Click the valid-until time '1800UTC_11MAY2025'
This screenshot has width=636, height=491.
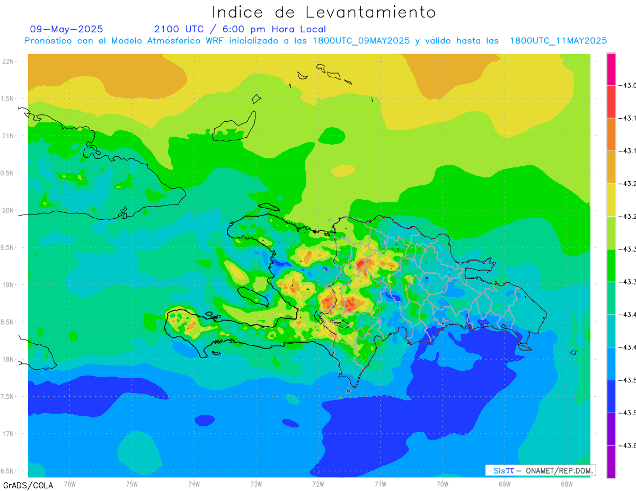pyautogui.click(x=558, y=41)
